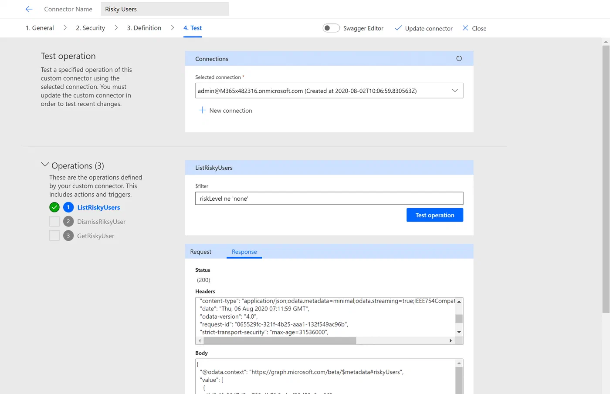Click the "content-type" header line
This screenshot has width=610, height=394.
point(327,301)
